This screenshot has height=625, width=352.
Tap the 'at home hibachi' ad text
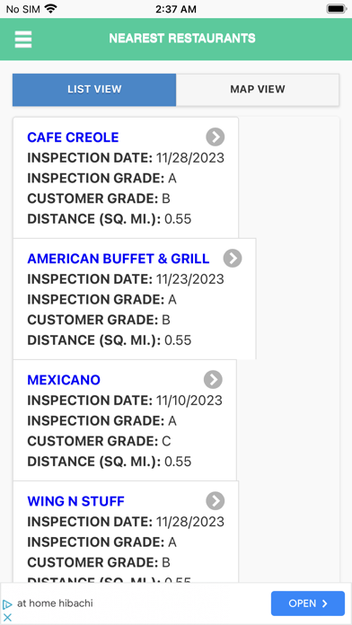55,603
